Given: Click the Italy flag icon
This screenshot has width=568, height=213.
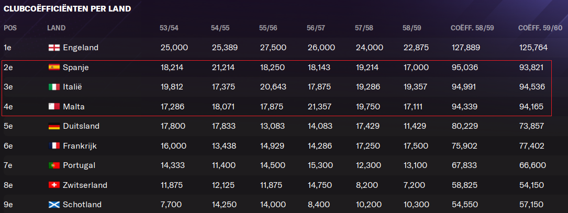Looking at the screenshot, I should point(54,87).
